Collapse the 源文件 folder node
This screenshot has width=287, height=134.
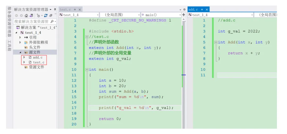coord(21,52)
